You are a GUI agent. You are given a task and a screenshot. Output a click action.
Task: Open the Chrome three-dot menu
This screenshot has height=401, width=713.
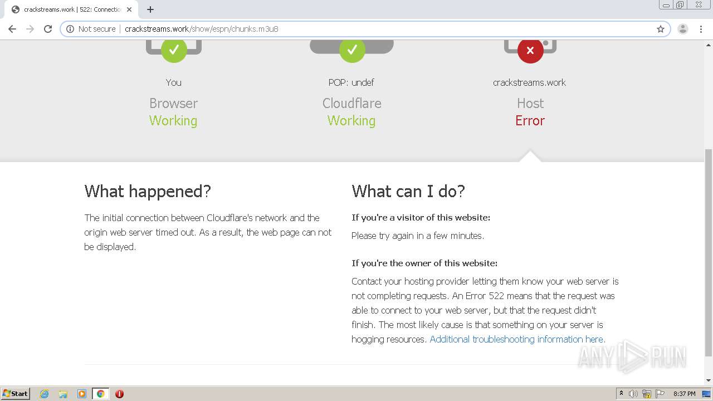pyautogui.click(x=701, y=29)
